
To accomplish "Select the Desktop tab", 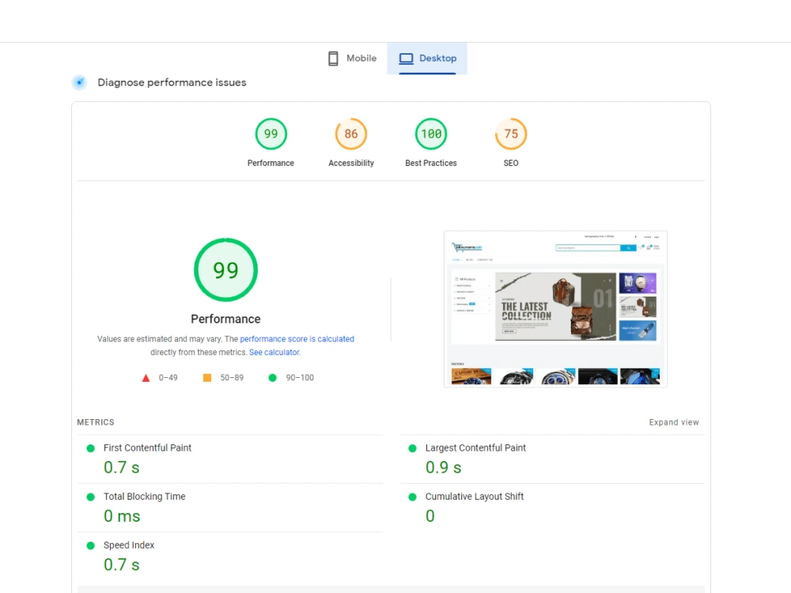I will (x=427, y=59).
